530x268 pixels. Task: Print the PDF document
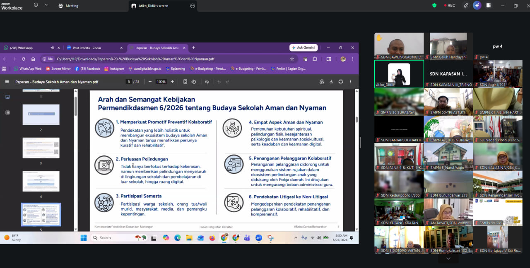[341, 82]
